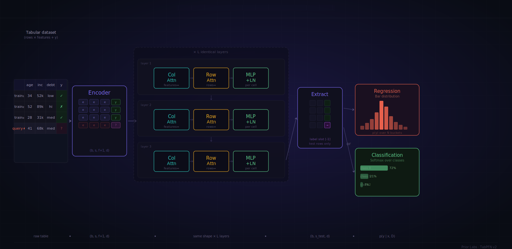Click the class 0 bar showing 72%

tap(374, 168)
